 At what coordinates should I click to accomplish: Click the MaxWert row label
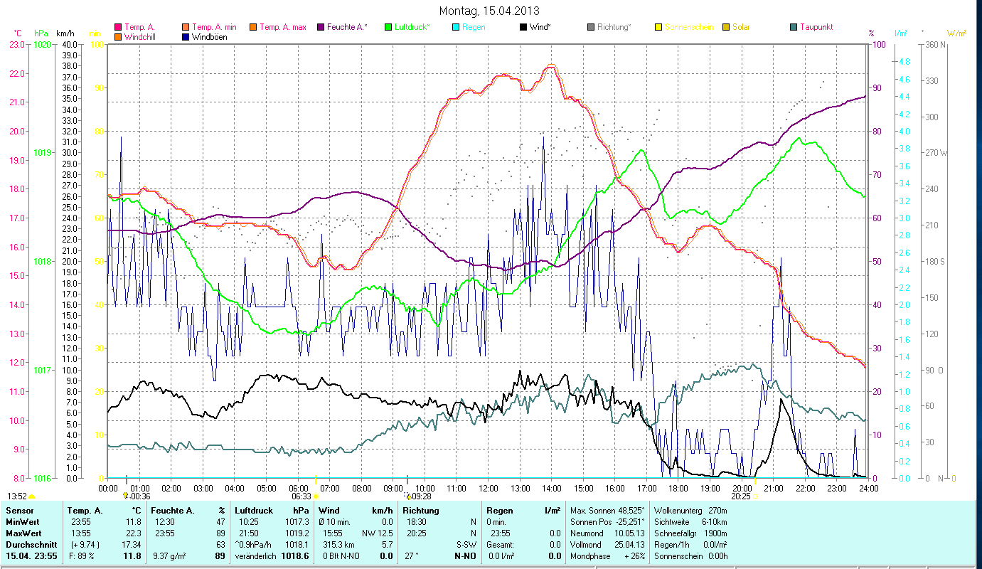[23, 533]
